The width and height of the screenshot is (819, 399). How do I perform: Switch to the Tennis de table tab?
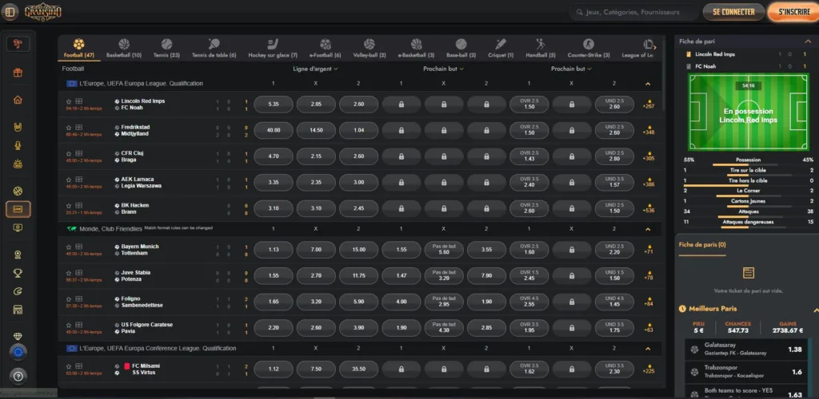[x=214, y=49]
